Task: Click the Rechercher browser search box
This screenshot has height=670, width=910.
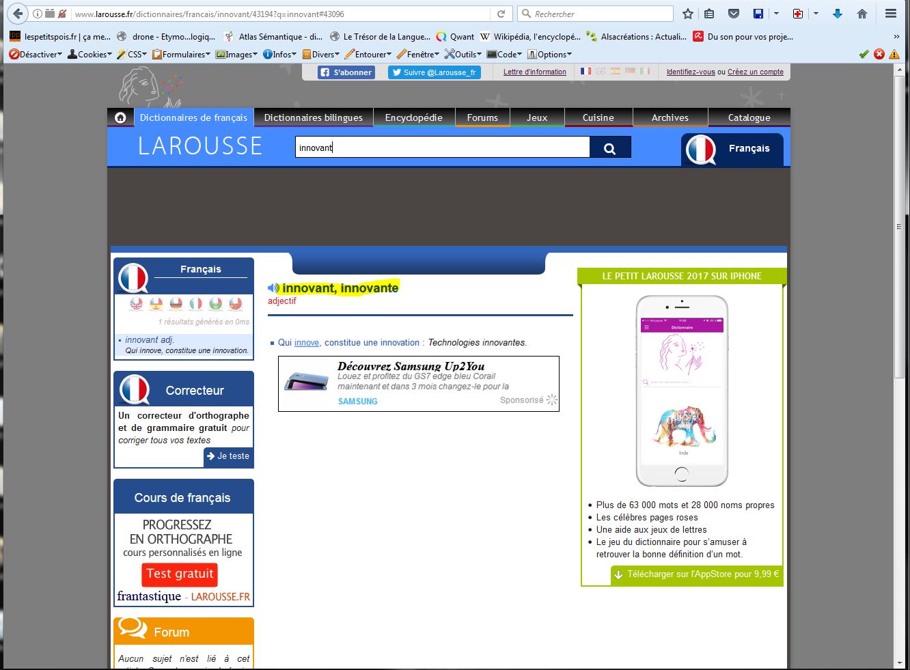Action: [596, 14]
